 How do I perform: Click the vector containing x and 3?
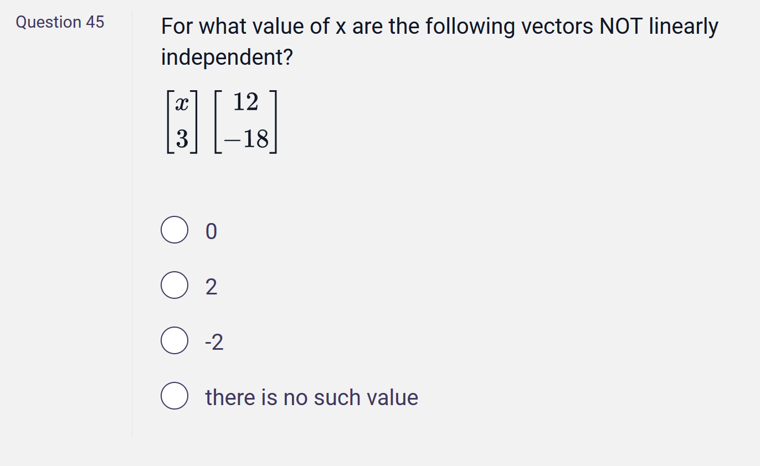point(183,120)
